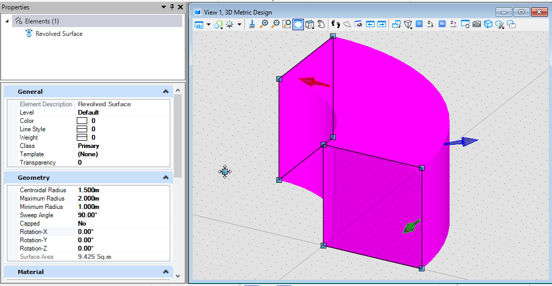Select the Zoom Out magnifier
This screenshot has width=552, height=286.
pos(275,24)
